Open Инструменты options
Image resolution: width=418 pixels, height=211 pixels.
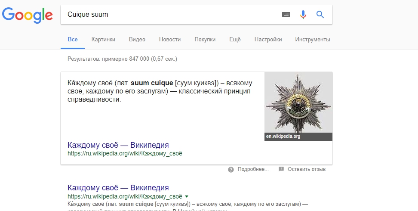pyautogui.click(x=313, y=40)
